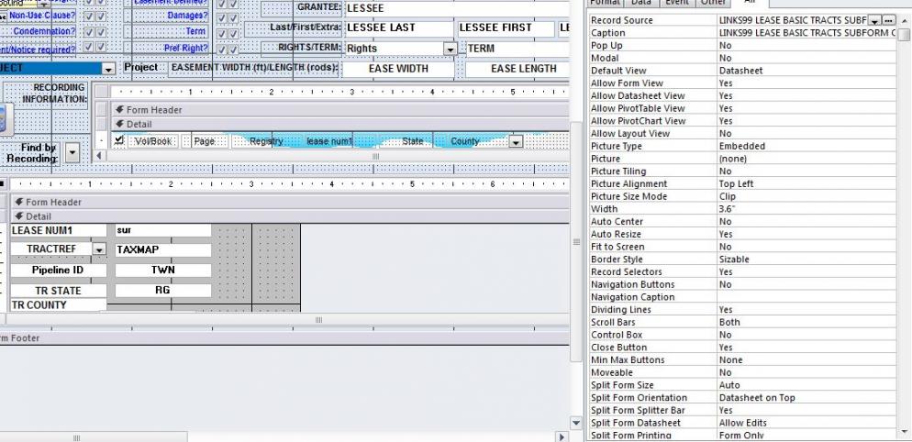Select the LEASE NUM1 field in the tracts subform
The image size is (912, 442).
[x=58, y=230]
